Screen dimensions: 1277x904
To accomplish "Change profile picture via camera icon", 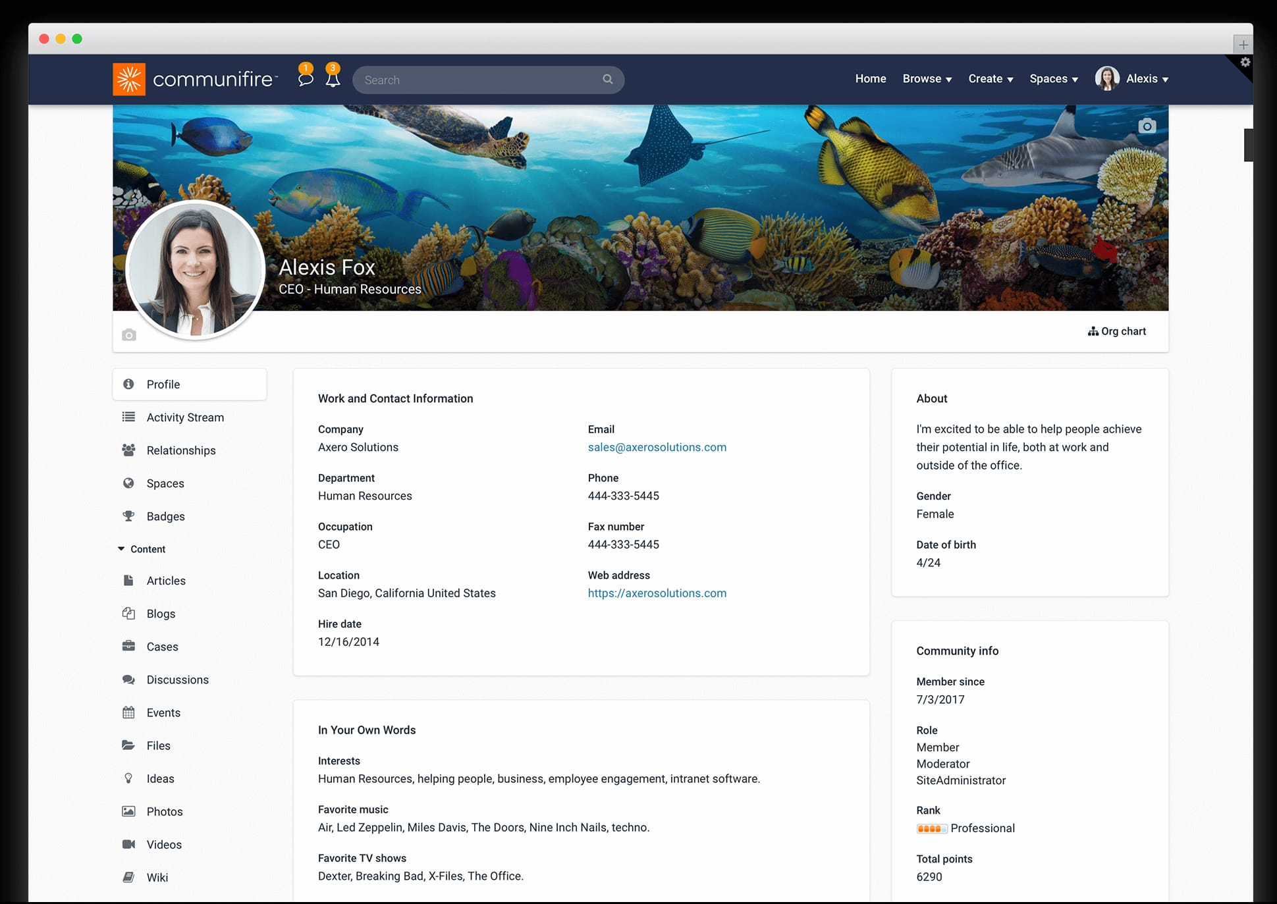I will (129, 335).
